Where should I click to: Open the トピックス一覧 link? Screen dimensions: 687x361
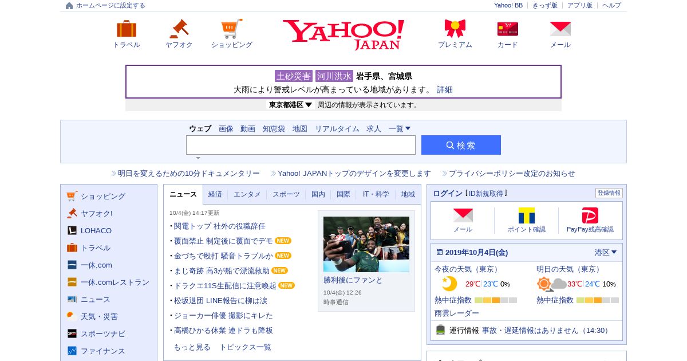tap(246, 347)
